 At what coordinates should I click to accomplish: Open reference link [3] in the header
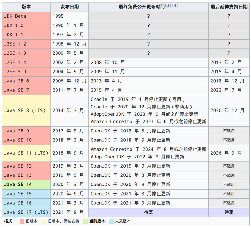(x=168, y=5)
